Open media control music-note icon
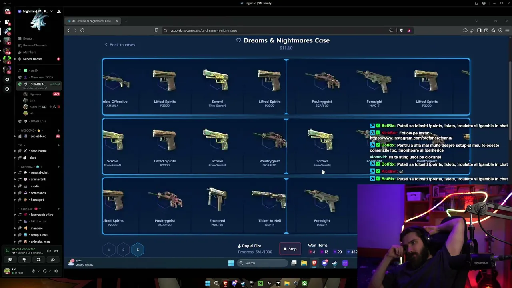The width and height of the screenshot is (512, 288). click(x=472, y=30)
